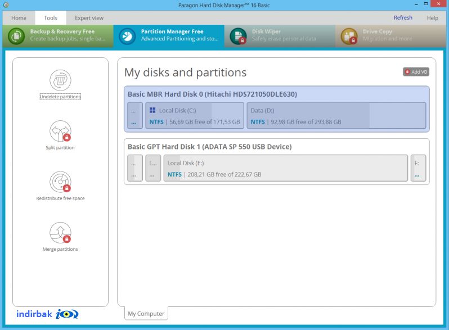The width and height of the screenshot is (449, 330).
Task: Select the Local Disk (C:) partition
Action: tap(195, 116)
